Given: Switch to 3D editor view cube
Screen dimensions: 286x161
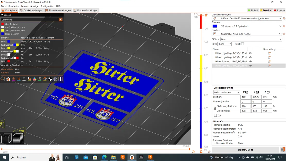Looking at the screenshot, I should pos(6,138).
